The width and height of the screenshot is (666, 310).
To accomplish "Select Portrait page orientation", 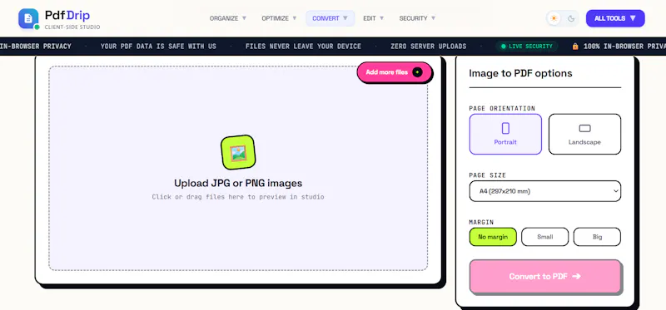I will click(505, 134).
